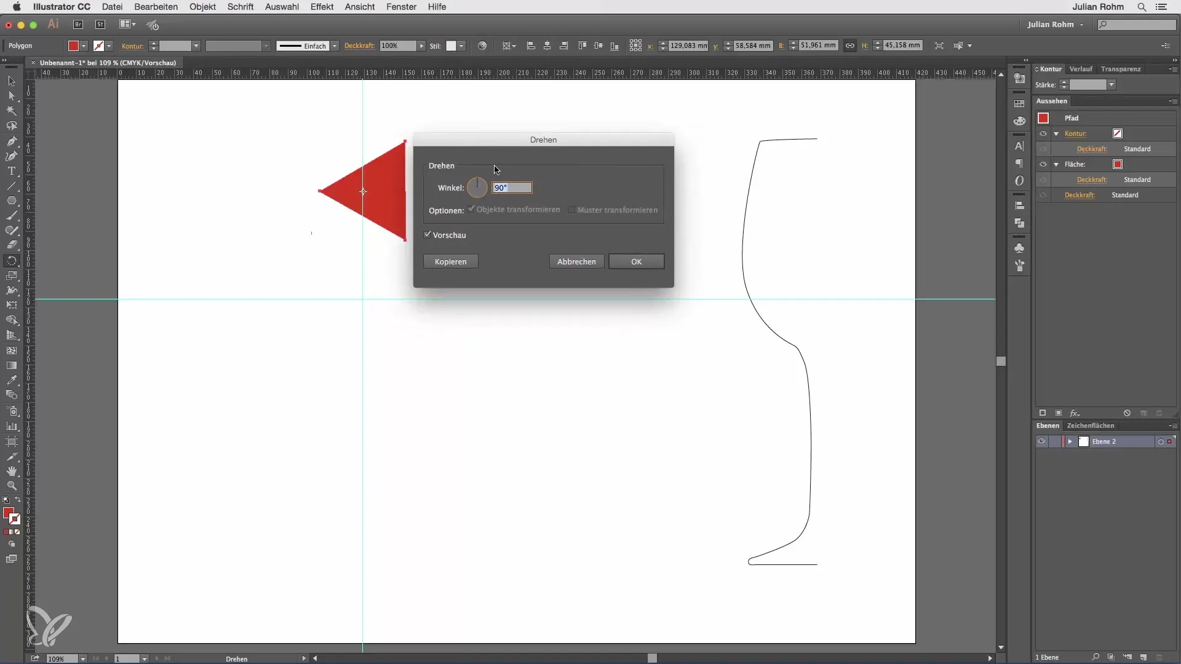Select the Type tool
This screenshot has width=1181, height=664.
(11, 171)
